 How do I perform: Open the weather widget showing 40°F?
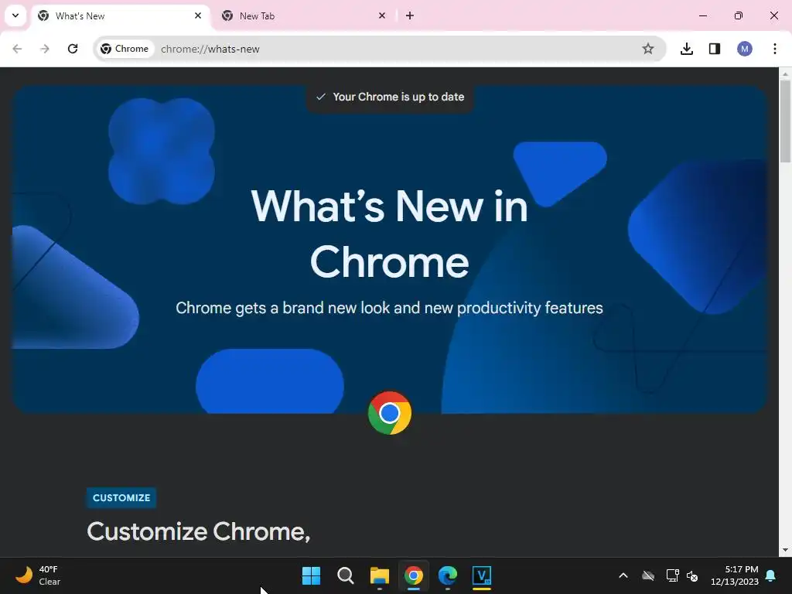click(38, 575)
